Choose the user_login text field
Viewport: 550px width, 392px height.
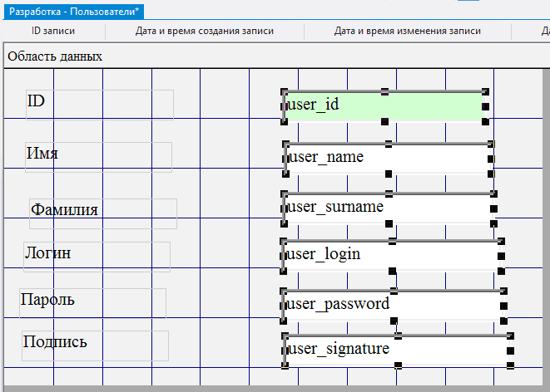pos(391,254)
